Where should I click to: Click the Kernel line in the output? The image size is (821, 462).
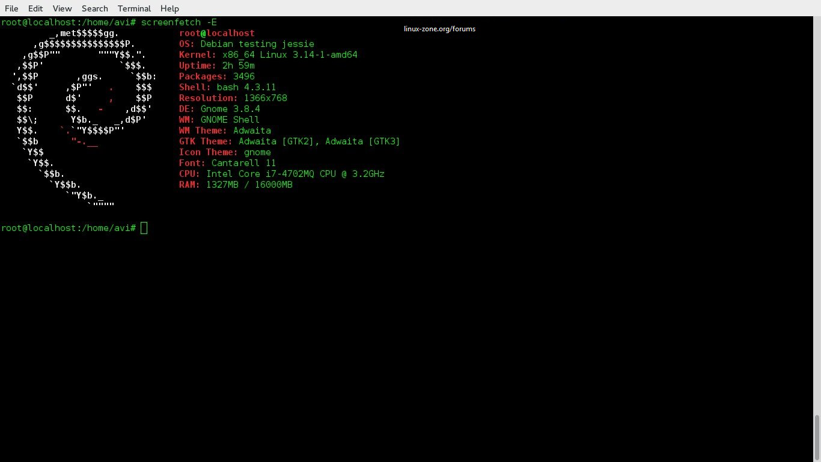268,55
